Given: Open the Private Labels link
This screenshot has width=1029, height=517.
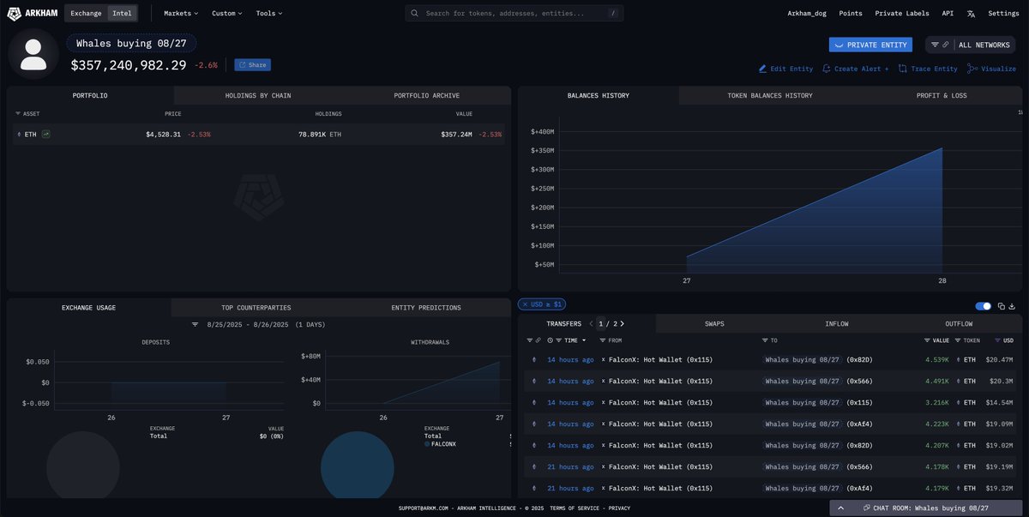Looking at the screenshot, I should [902, 14].
